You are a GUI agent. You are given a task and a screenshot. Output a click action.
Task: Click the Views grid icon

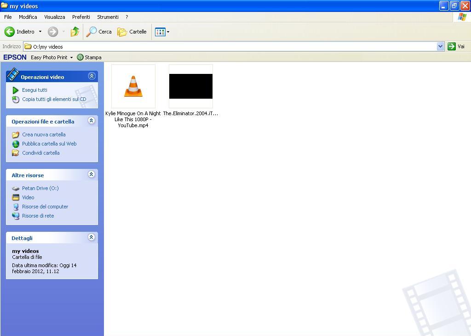tap(160, 32)
